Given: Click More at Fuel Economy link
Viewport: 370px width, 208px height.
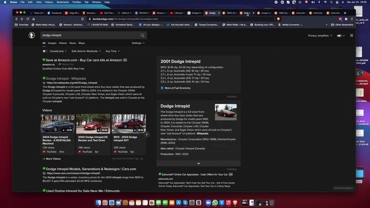Looking at the screenshot, I should 177,88.
